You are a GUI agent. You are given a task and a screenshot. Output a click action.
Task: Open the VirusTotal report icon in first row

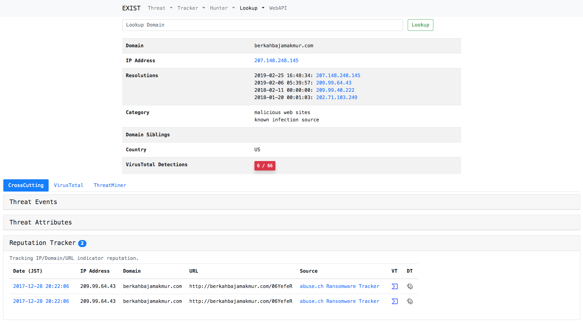point(394,286)
